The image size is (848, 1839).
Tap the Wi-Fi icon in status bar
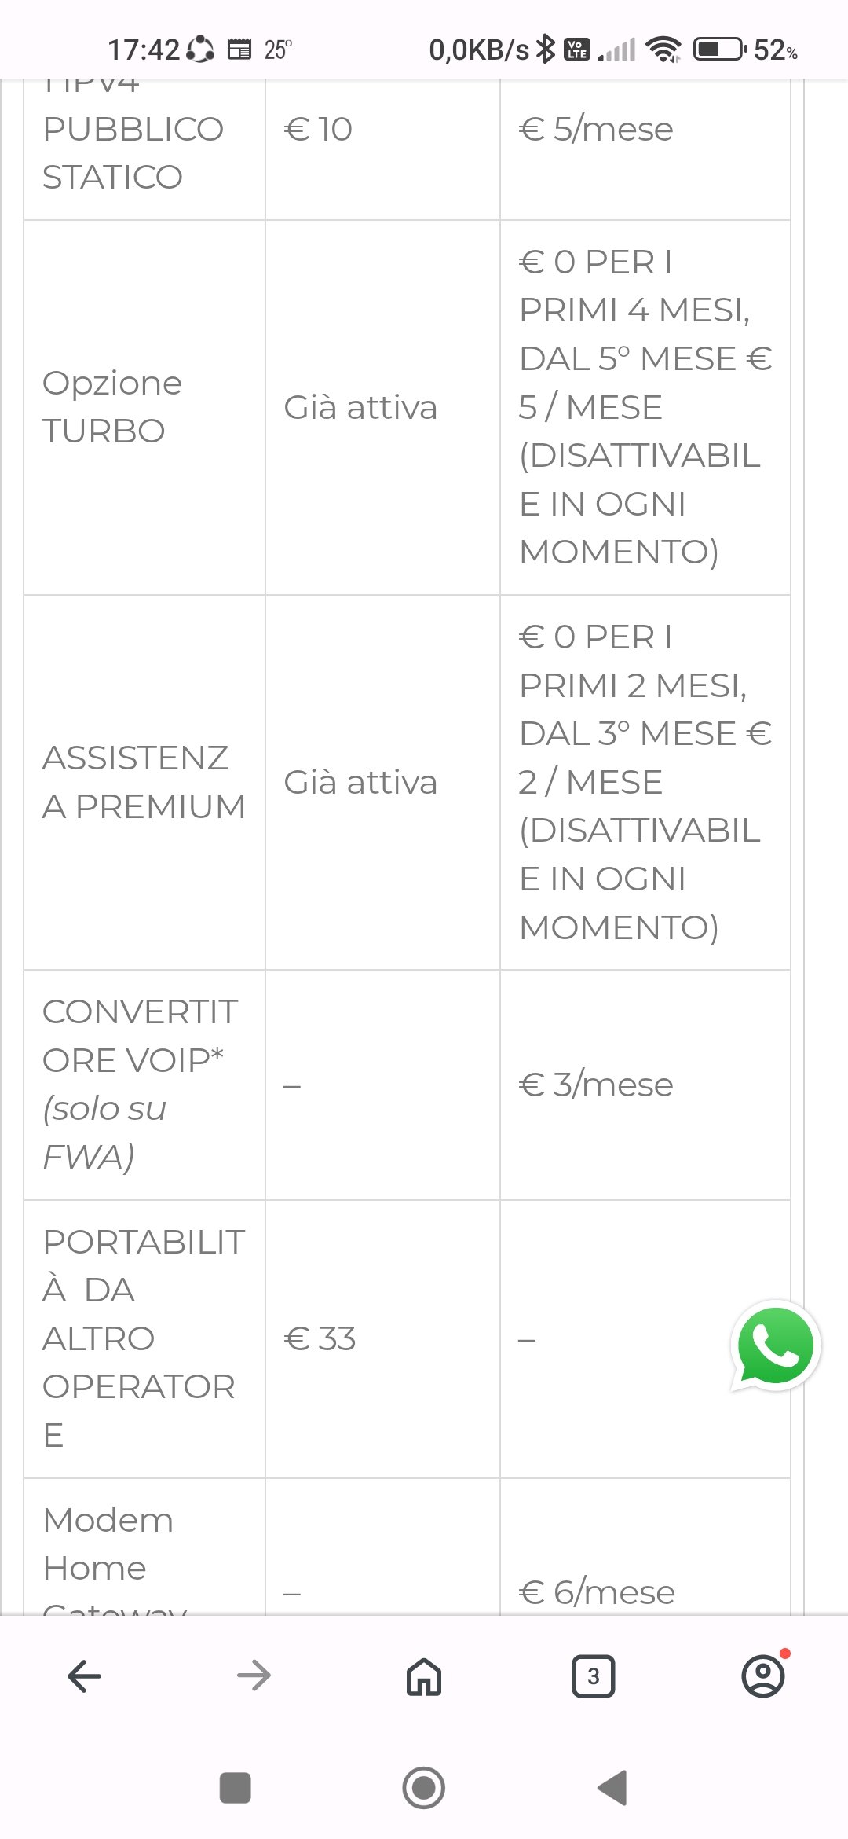[663, 50]
